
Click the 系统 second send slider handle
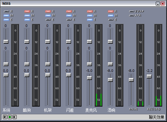[x=6, y=64]
